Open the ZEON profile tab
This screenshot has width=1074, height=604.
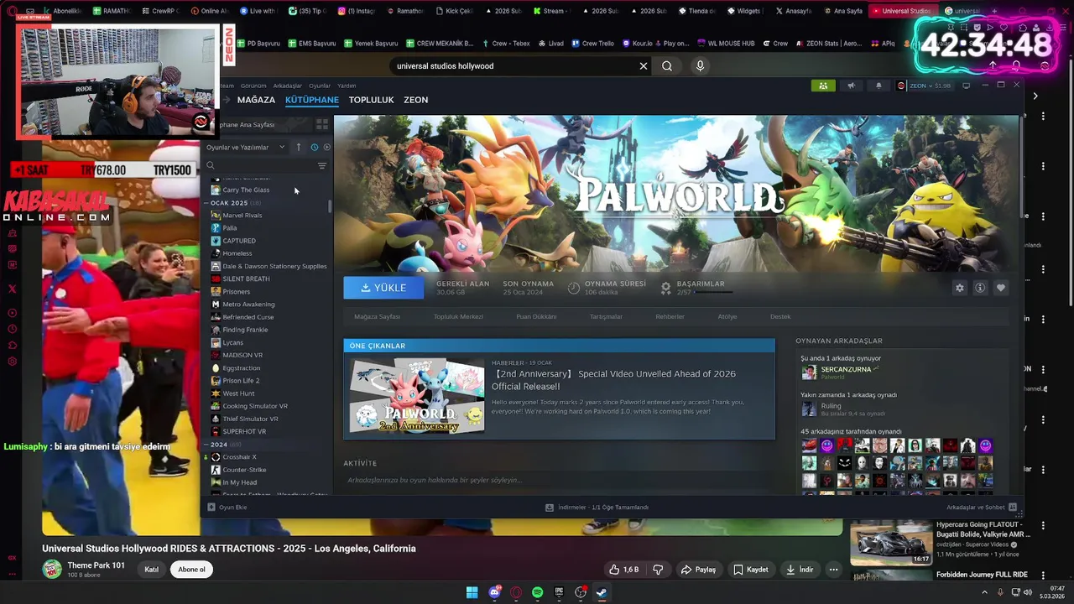click(x=415, y=100)
